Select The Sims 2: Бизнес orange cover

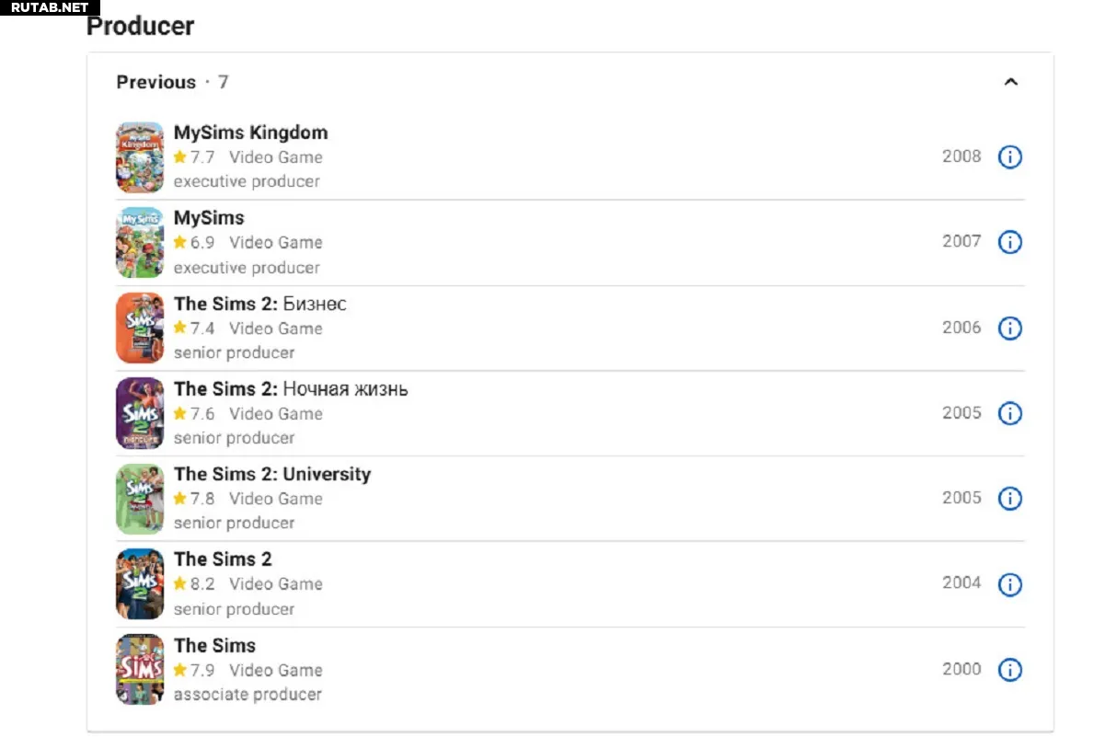coord(140,328)
